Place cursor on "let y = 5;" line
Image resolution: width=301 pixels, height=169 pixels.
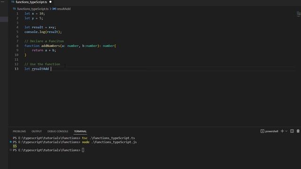33,18
